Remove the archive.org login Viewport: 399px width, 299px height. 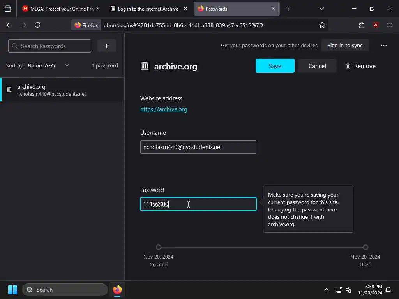360,66
